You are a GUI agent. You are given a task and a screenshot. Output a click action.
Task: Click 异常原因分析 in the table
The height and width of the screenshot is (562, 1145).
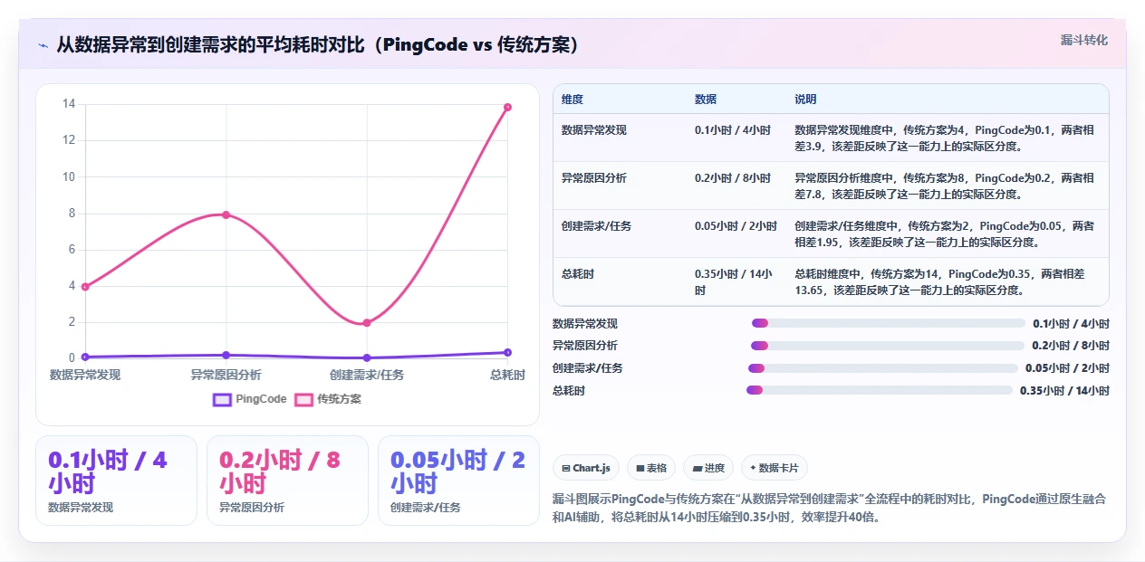[x=594, y=178]
